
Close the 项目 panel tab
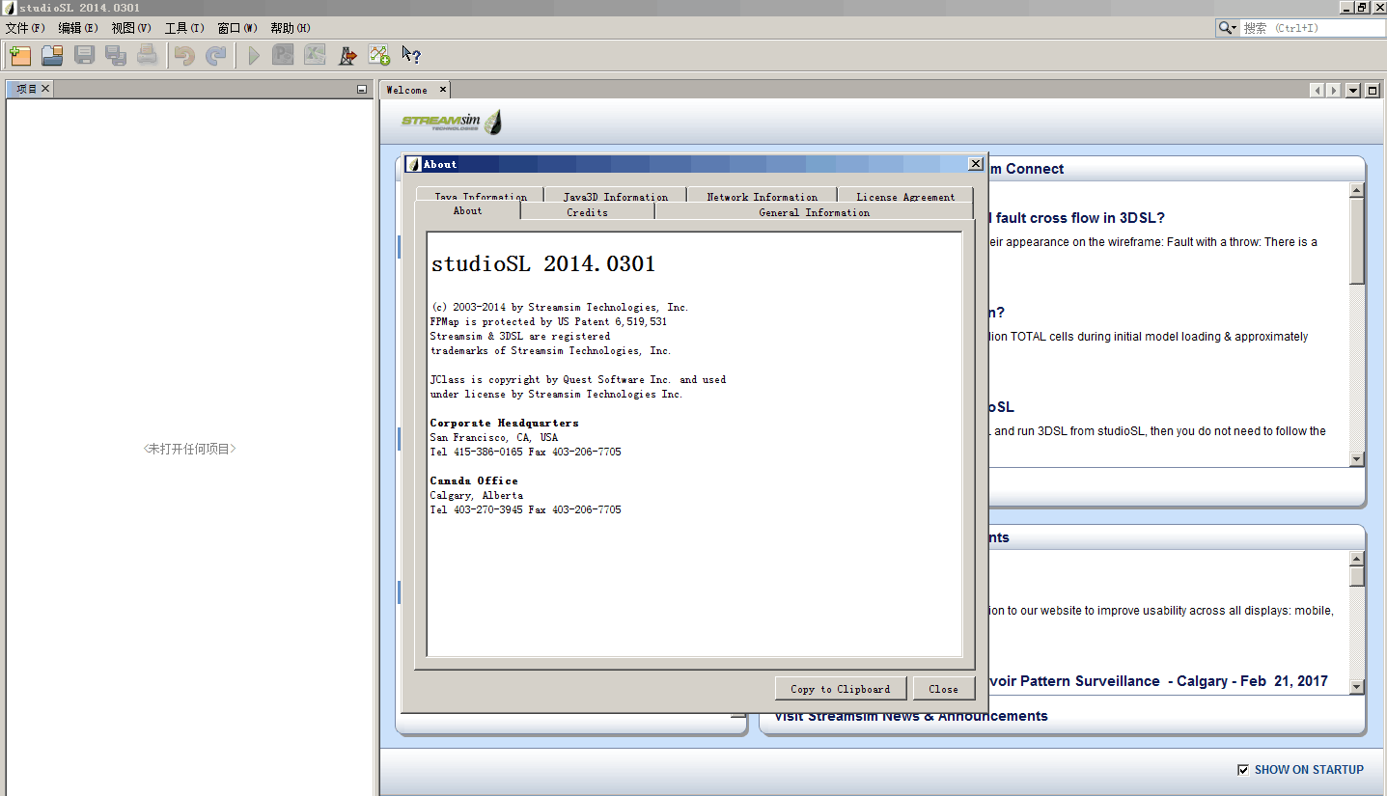point(45,89)
